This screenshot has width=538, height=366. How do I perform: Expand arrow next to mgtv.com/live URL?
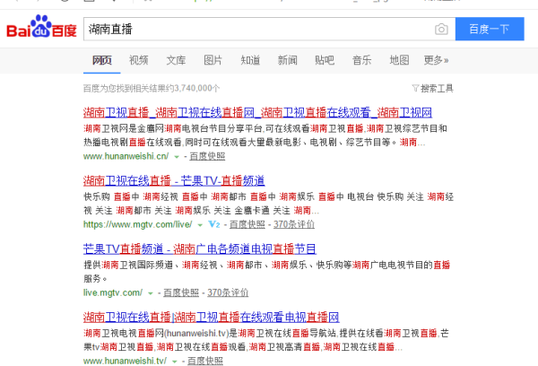coord(200,225)
